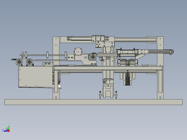The width and height of the screenshot is (187, 140).
Task: Click the blue Z axis of the orientation triad
Action: (x=6, y=131)
